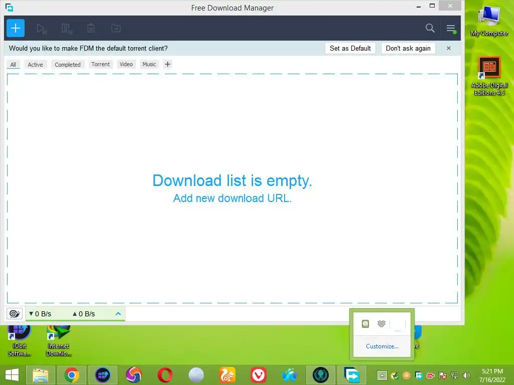Click the GitKraken icon on the taskbar
514x385 pixels.
(321, 375)
